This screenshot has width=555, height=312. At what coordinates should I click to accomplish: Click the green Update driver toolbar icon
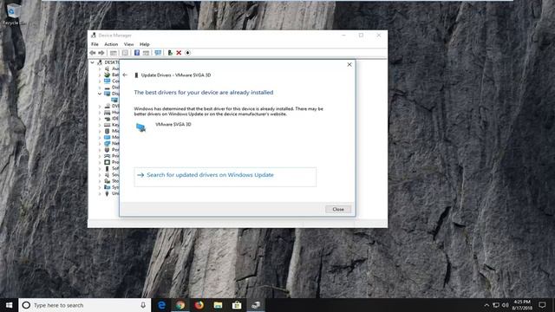pyautogui.click(x=170, y=53)
